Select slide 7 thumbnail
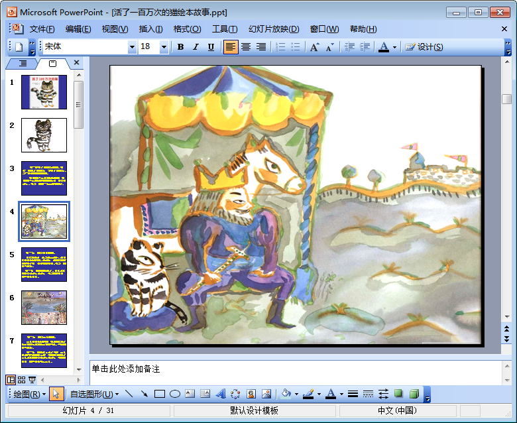The image size is (517, 423). click(x=44, y=351)
